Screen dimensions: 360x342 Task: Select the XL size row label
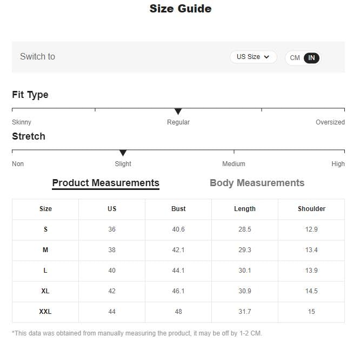point(45,291)
